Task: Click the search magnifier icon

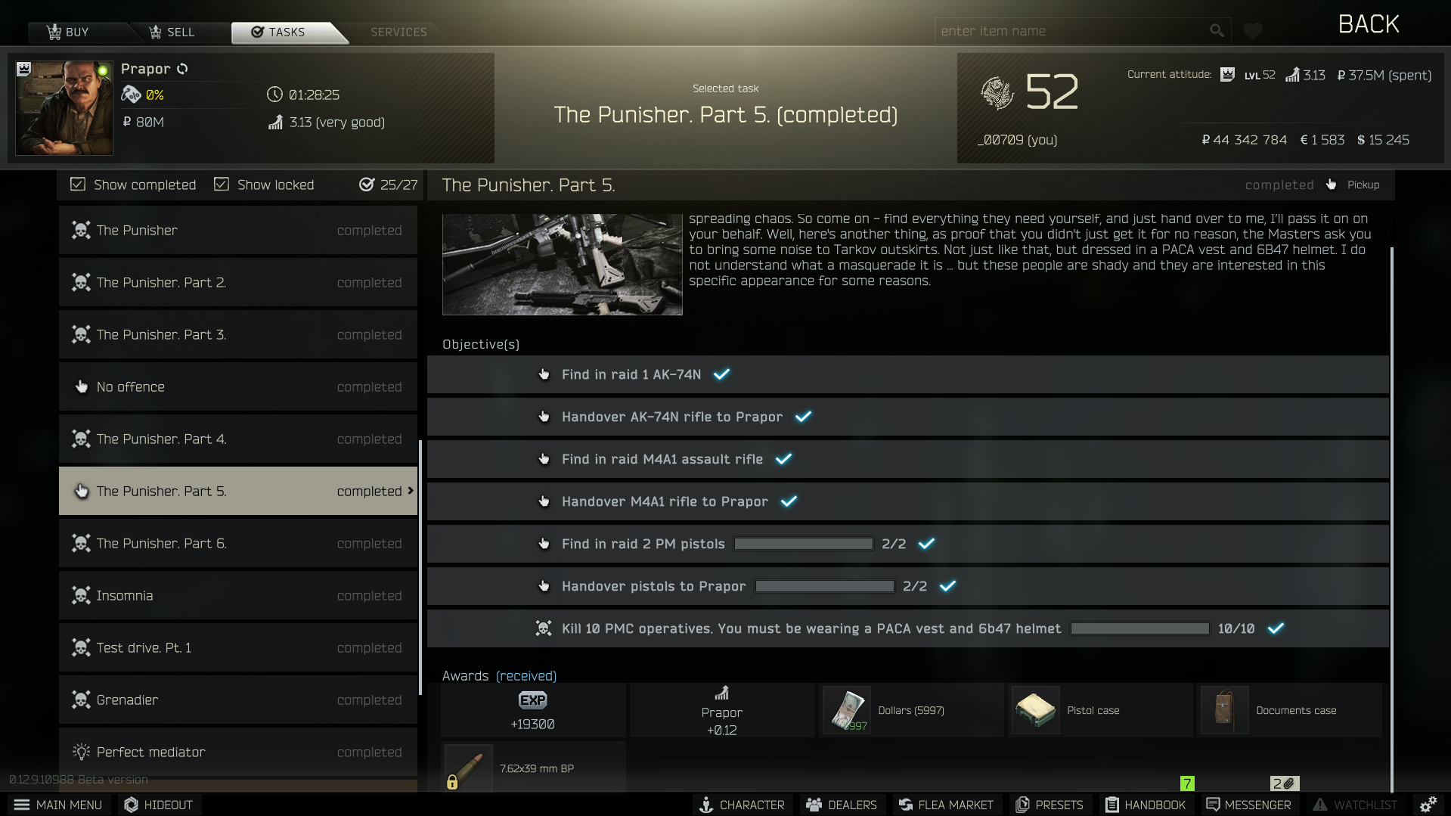Action: [x=1217, y=31]
